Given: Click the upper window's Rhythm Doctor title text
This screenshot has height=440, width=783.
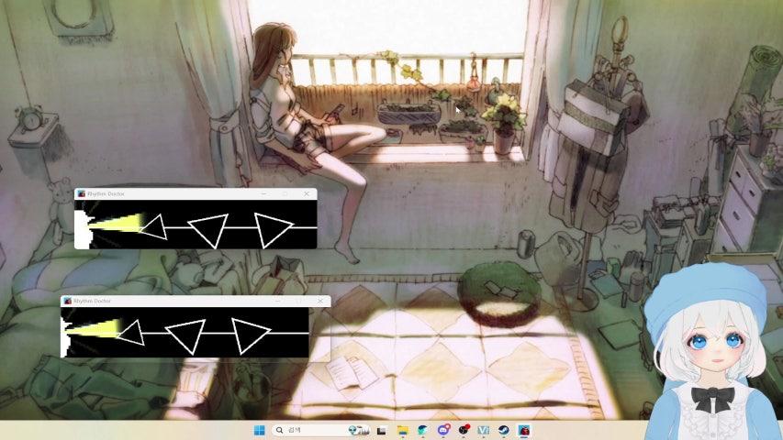Looking at the screenshot, I should [x=106, y=193].
